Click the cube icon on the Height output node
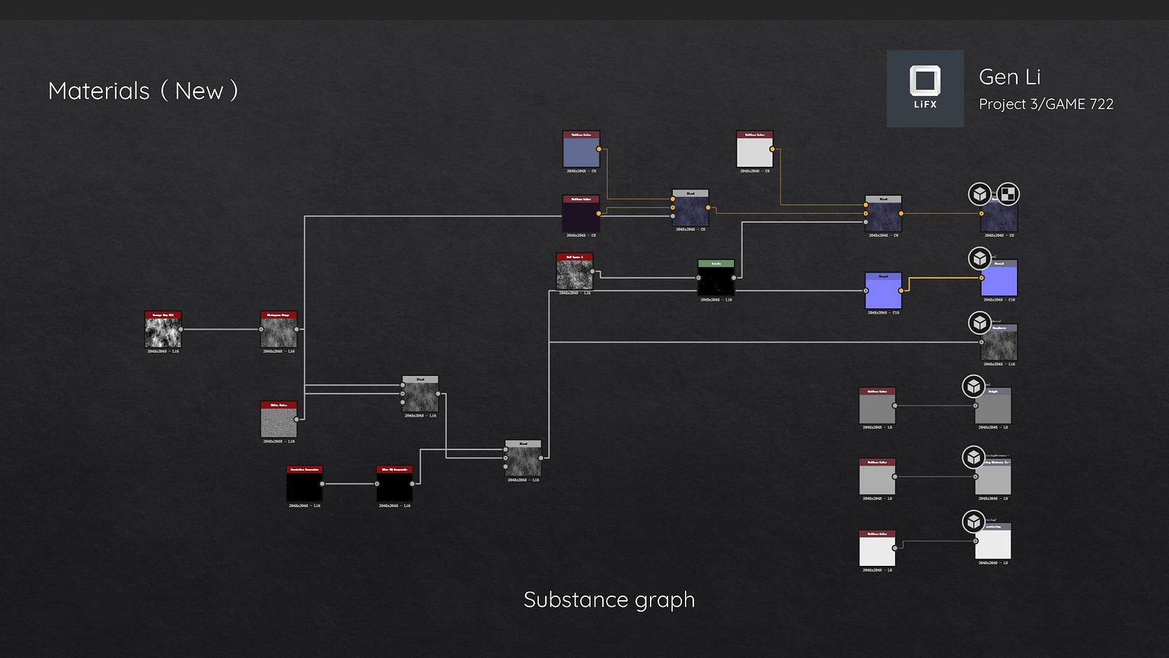The image size is (1169, 658). pos(974,387)
